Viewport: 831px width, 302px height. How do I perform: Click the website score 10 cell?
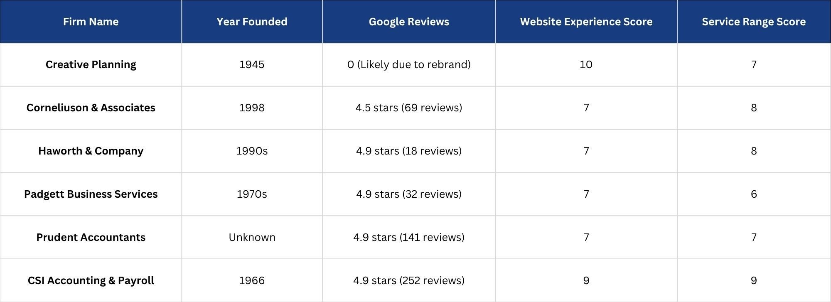pos(586,65)
